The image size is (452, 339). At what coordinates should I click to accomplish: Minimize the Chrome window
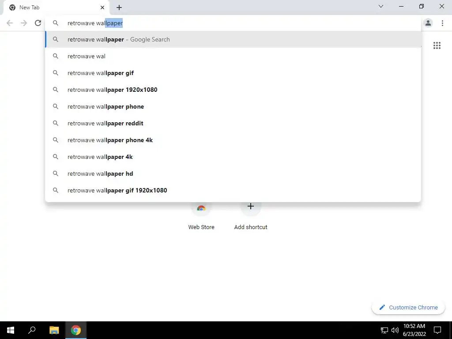point(401,6)
